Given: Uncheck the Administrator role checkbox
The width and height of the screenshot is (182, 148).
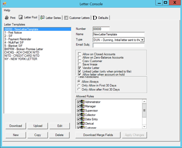Looking at the screenshot, I should point(79,102).
